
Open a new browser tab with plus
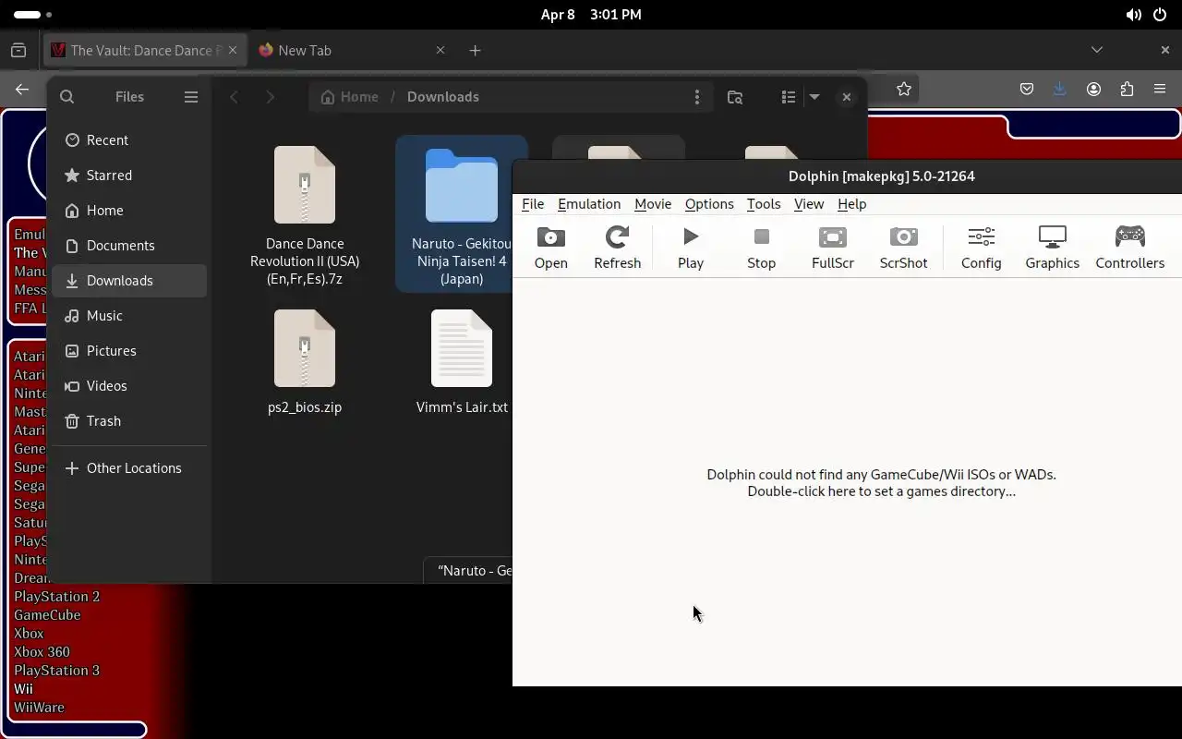coord(475,51)
